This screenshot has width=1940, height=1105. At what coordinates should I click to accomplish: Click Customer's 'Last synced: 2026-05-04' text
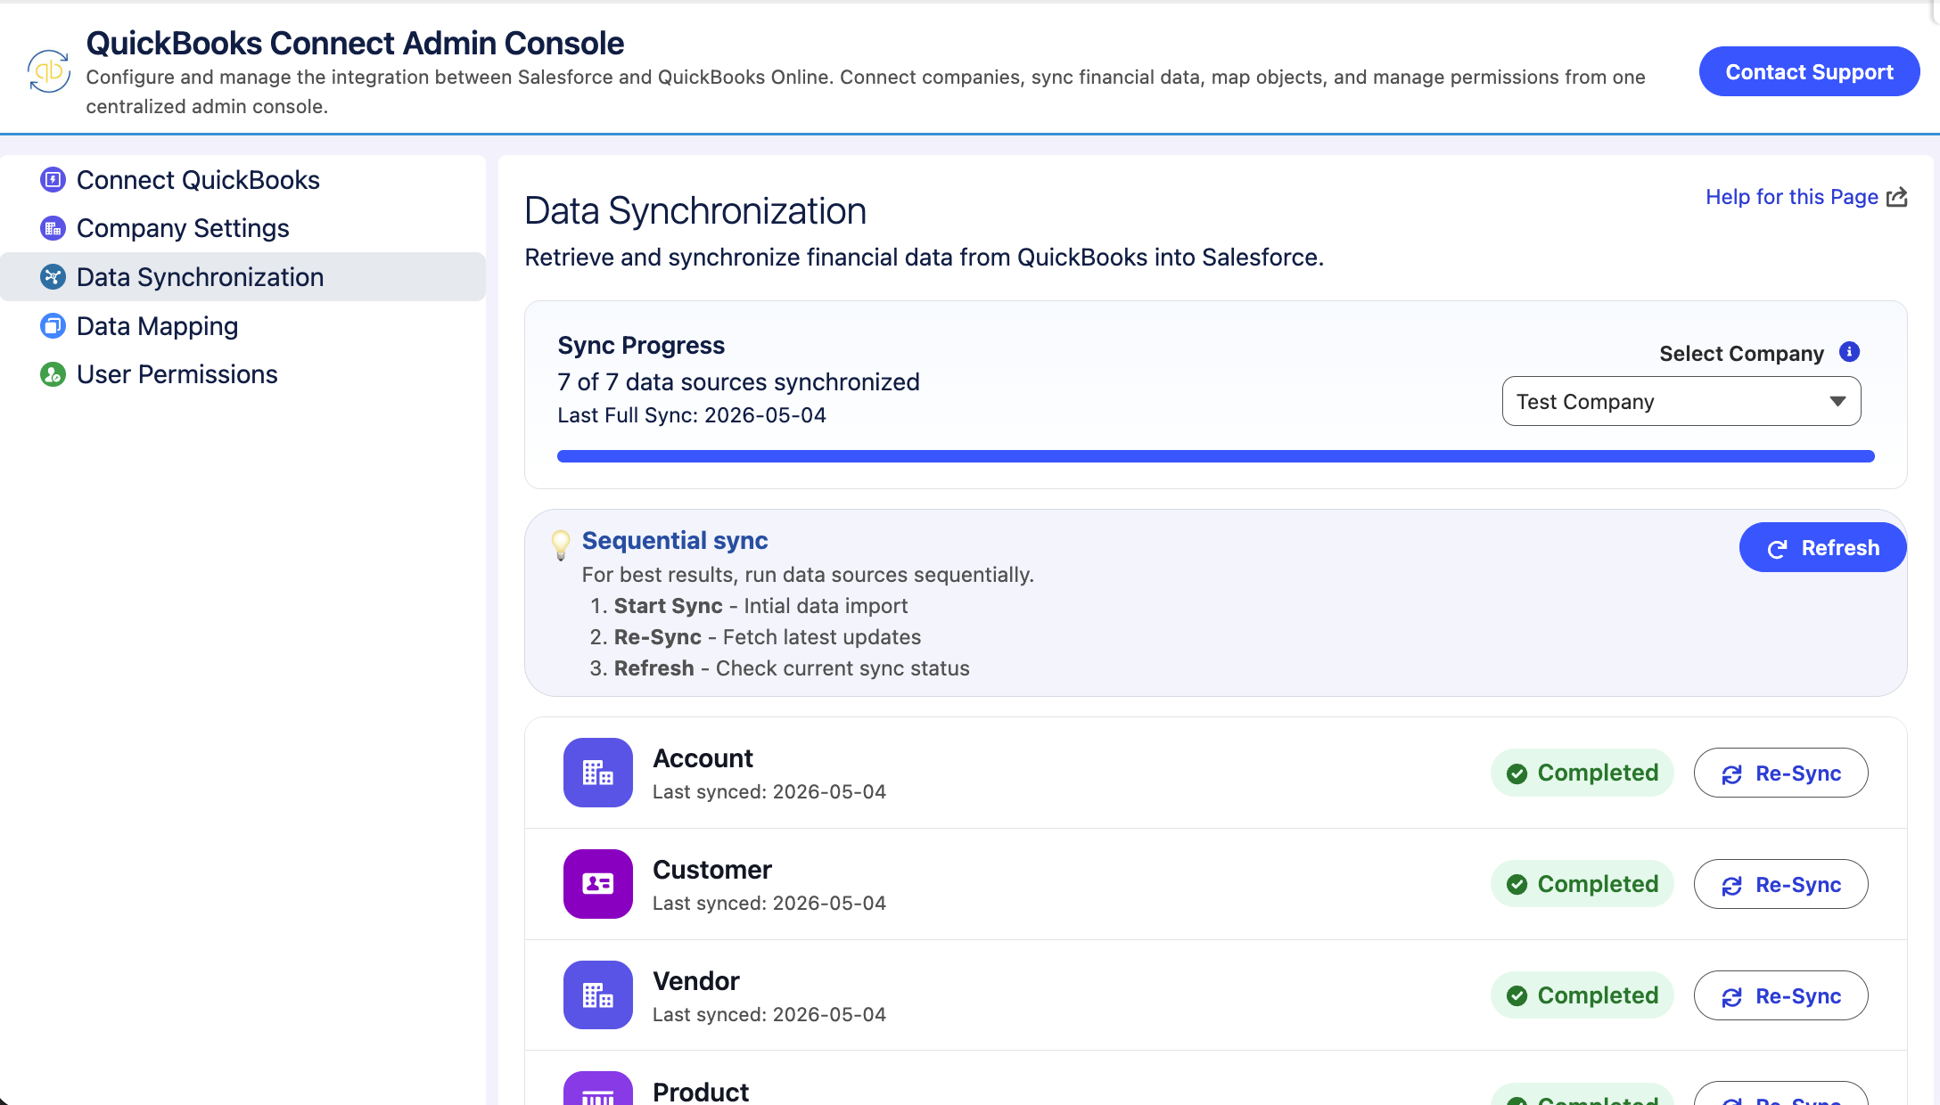(769, 903)
